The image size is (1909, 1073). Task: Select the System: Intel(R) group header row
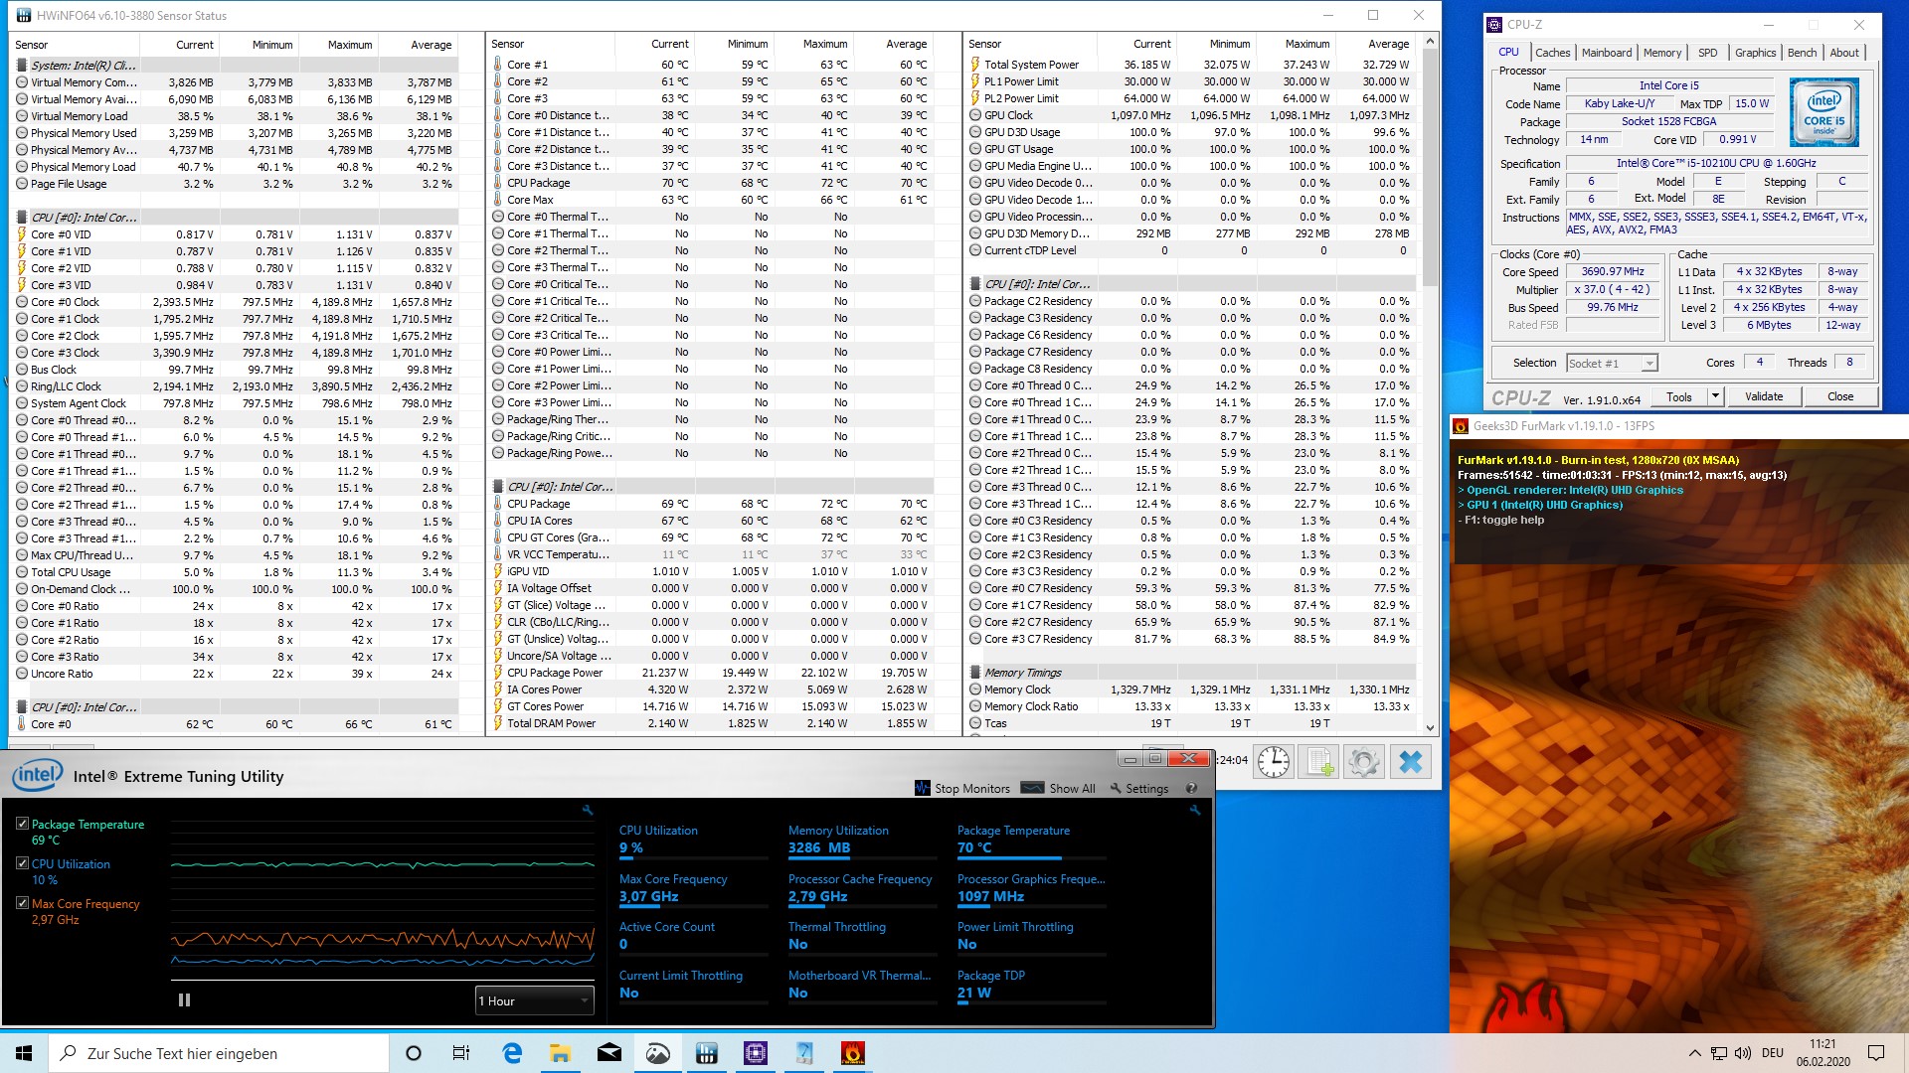[236, 66]
